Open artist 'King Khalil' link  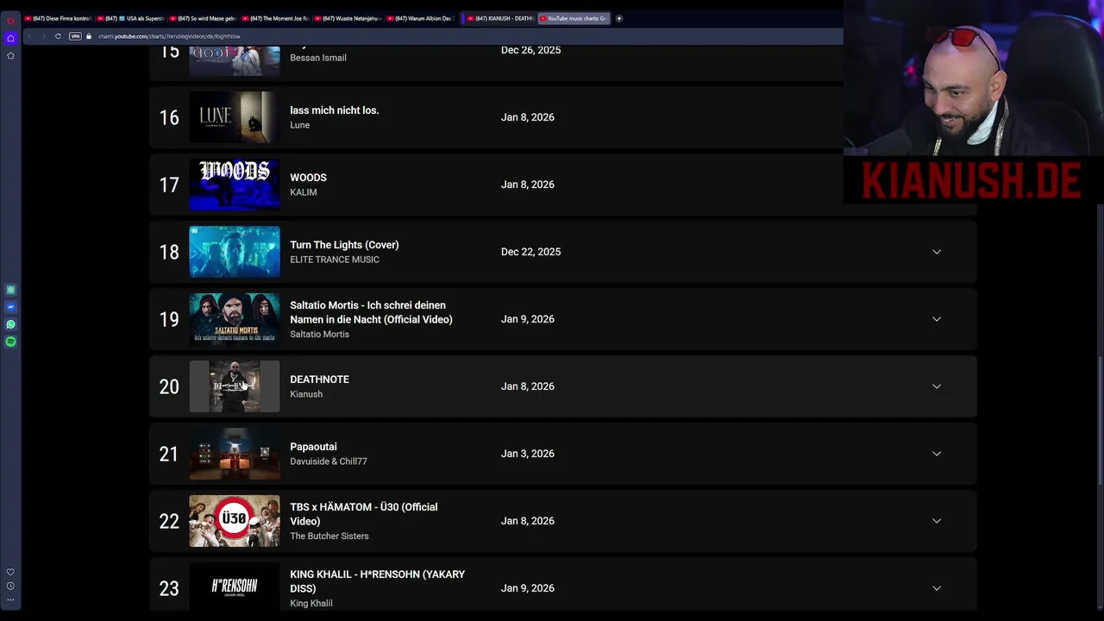(311, 603)
